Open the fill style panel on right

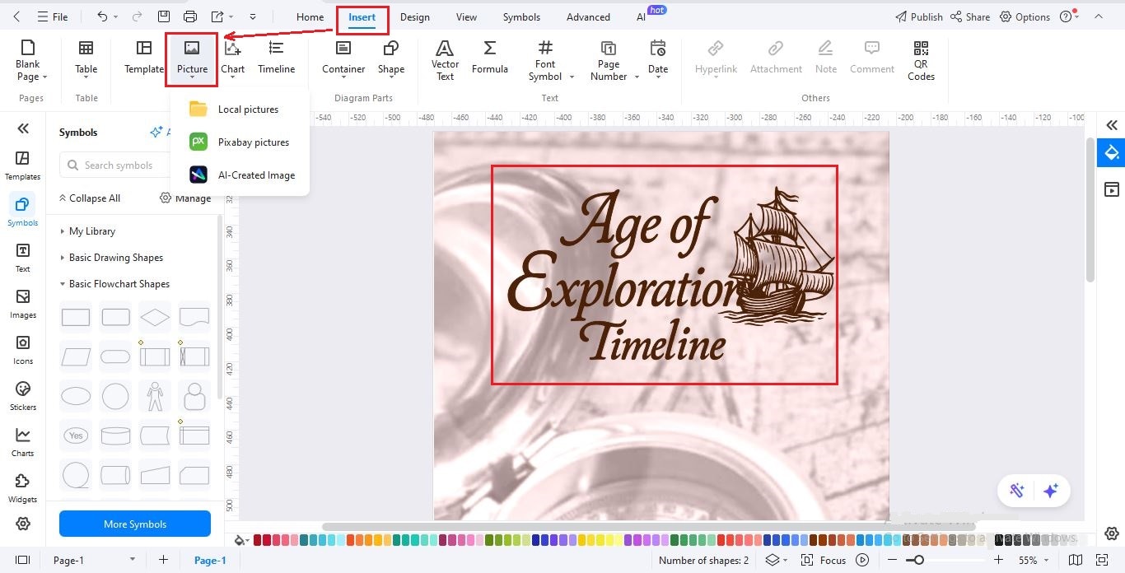pyautogui.click(x=1112, y=152)
